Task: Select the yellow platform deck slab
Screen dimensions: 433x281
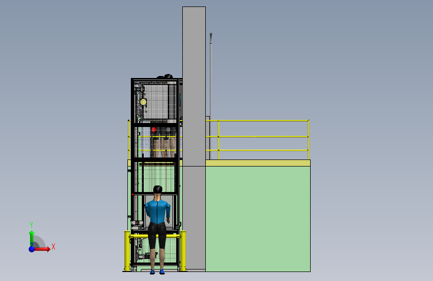Action: [x=258, y=163]
